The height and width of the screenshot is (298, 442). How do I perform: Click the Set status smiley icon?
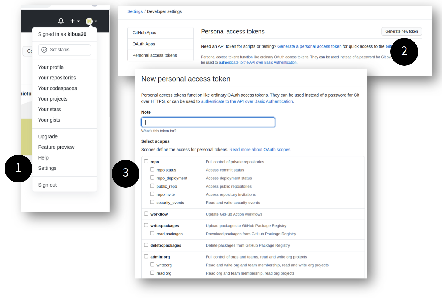[44, 50]
